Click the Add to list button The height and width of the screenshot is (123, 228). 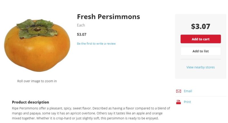click(x=201, y=51)
